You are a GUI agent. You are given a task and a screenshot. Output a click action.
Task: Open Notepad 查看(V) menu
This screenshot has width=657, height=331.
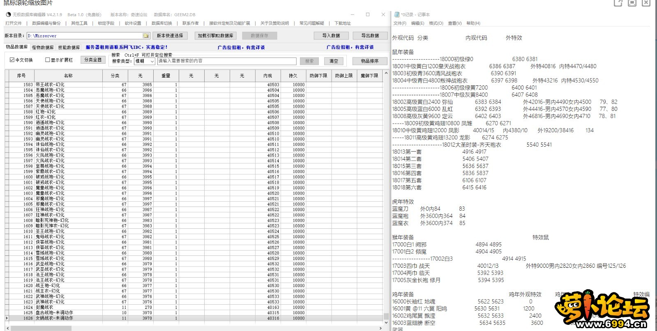pos(454,23)
